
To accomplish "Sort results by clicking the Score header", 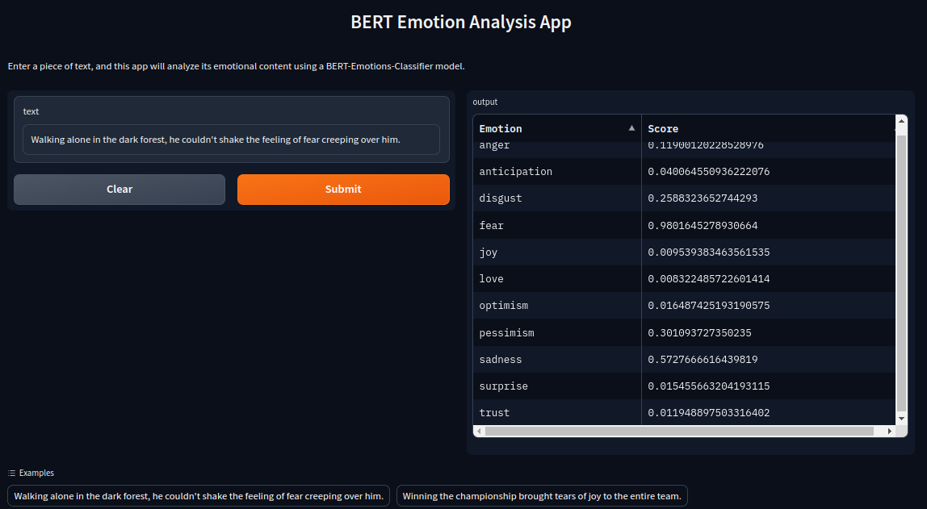I will [x=663, y=128].
